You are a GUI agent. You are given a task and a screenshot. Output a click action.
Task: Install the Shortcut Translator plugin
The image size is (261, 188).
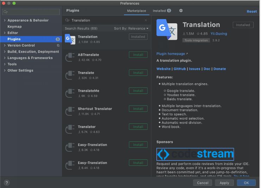(138, 109)
